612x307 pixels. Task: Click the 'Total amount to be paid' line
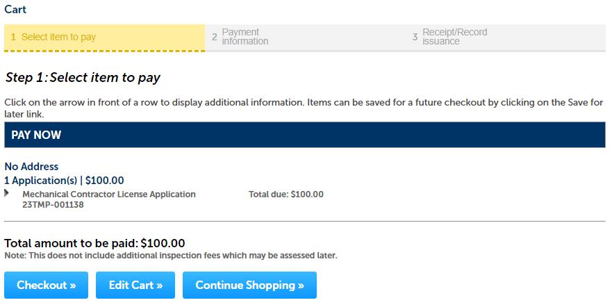tap(94, 243)
